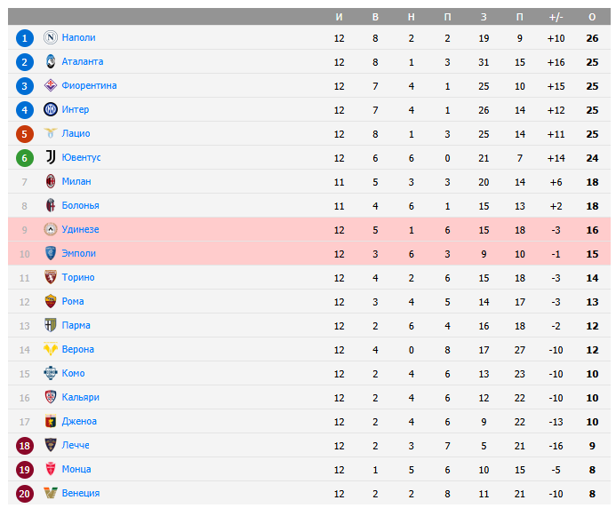The height and width of the screenshot is (516, 616).
Task: Open the Удинезе team link
Action: tap(80, 229)
